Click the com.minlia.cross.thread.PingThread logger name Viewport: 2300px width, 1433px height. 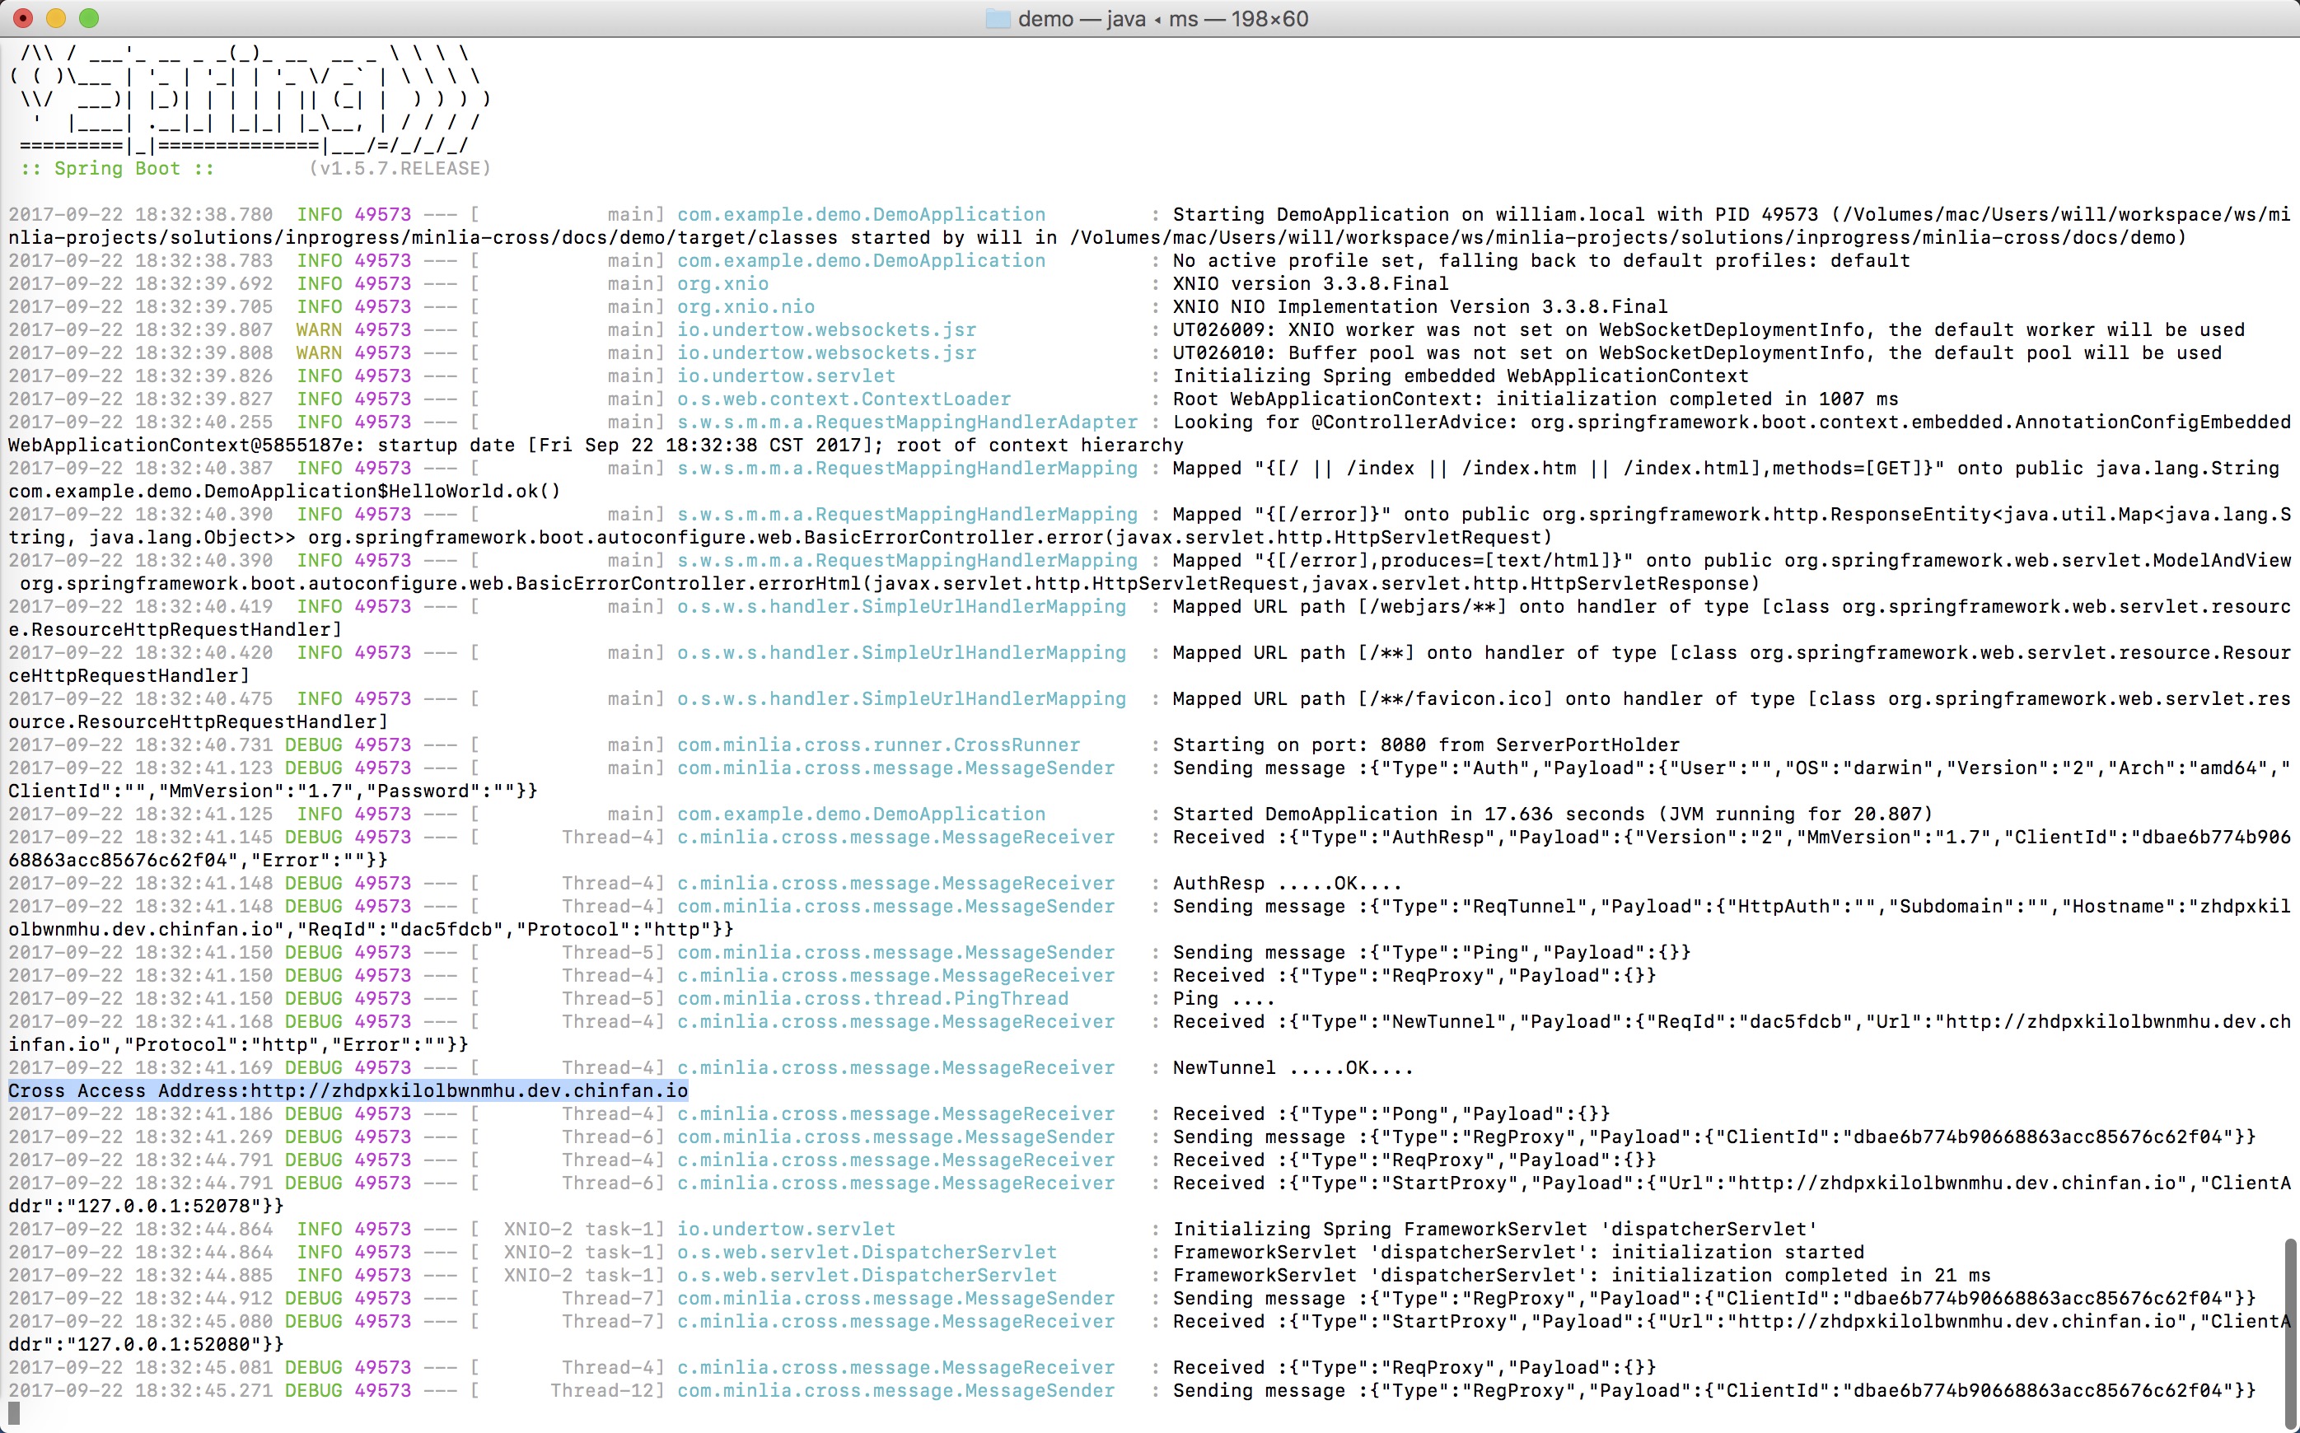(x=872, y=998)
